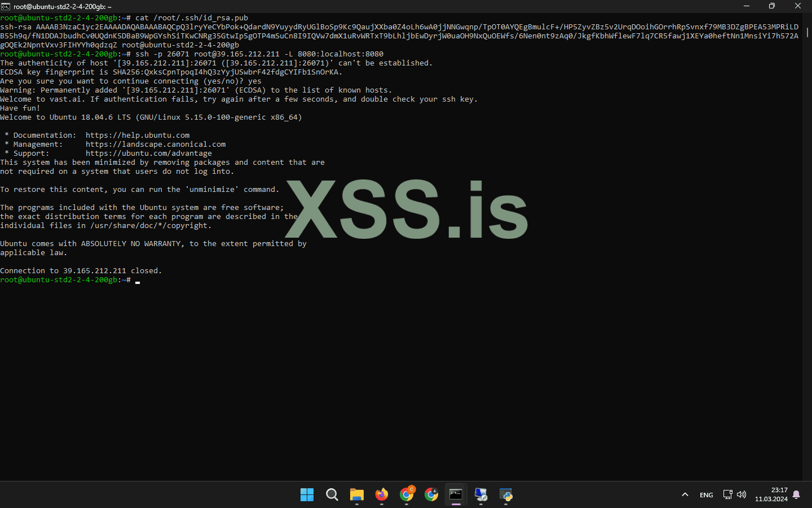This screenshot has width=812, height=508.
Task: Open the notification bell
Action: 796,494
